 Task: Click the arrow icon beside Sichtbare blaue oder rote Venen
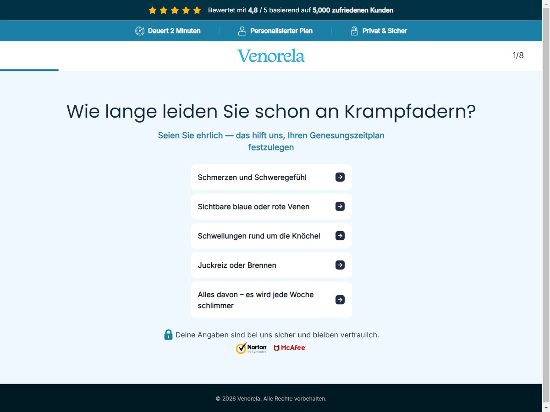click(340, 206)
